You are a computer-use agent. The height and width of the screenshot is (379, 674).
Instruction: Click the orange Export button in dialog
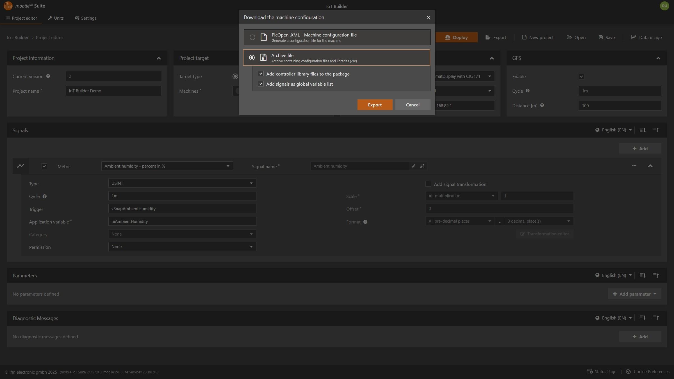tap(375, 105)
